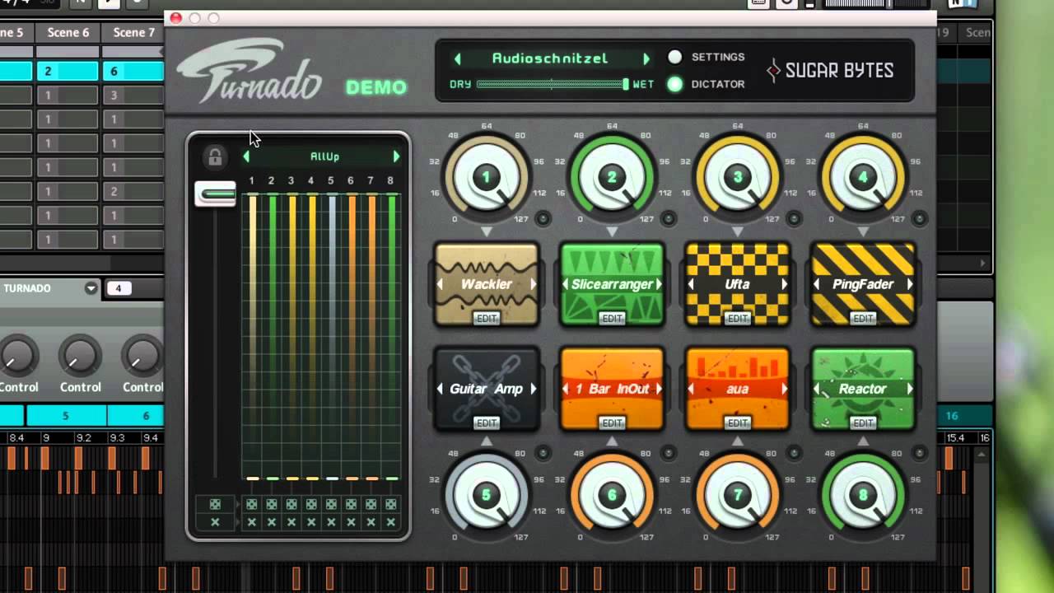Toggle the small LED button beside knob 4

pos(920,218)
